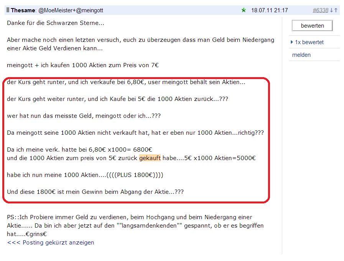Click the green star rating icon
Viewport: 344px width, 261px height.
(244, 10)
